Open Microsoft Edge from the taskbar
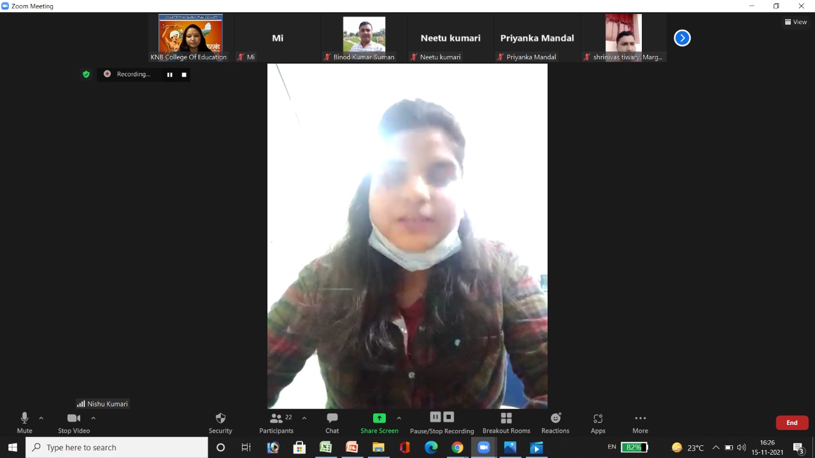This screenshot has height=458, width=815. (431, 448)
